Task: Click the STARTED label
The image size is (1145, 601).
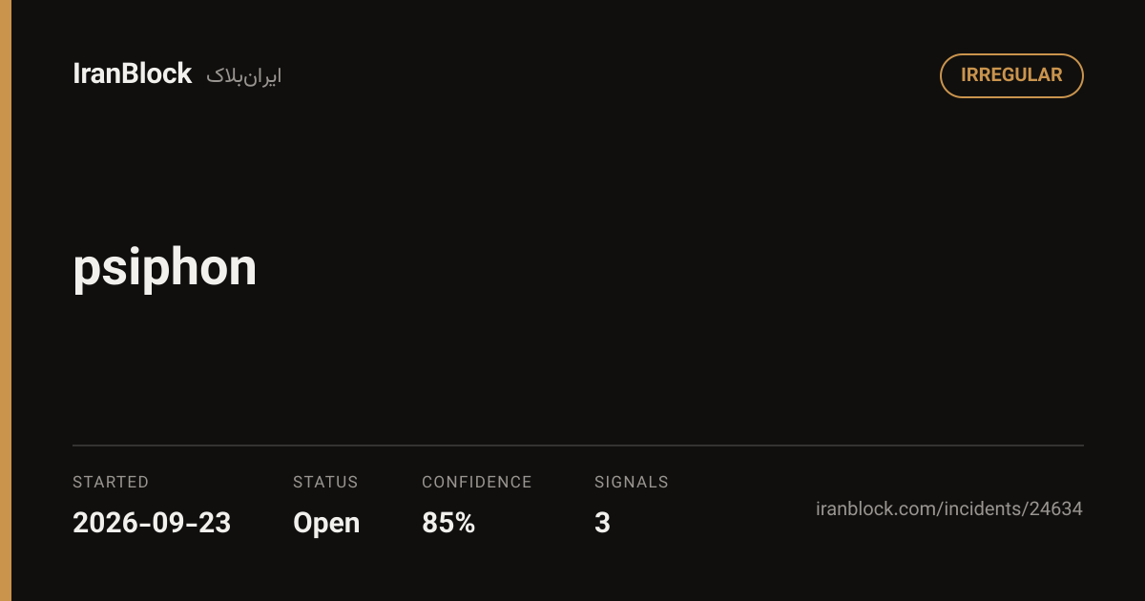Action: (111, 482)
